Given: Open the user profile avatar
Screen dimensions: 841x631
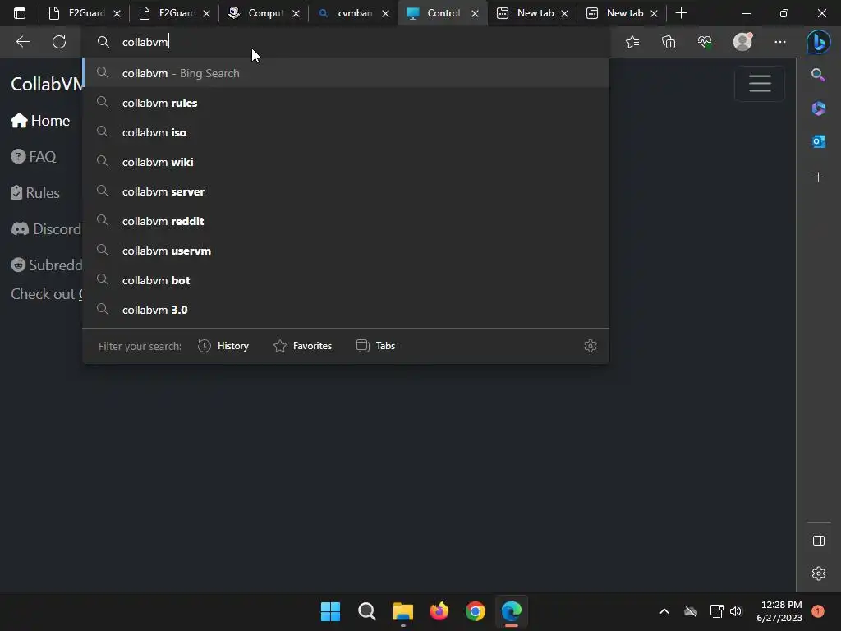Looking at the screenshot, I should pyautogui.click(x=742, y=42).
